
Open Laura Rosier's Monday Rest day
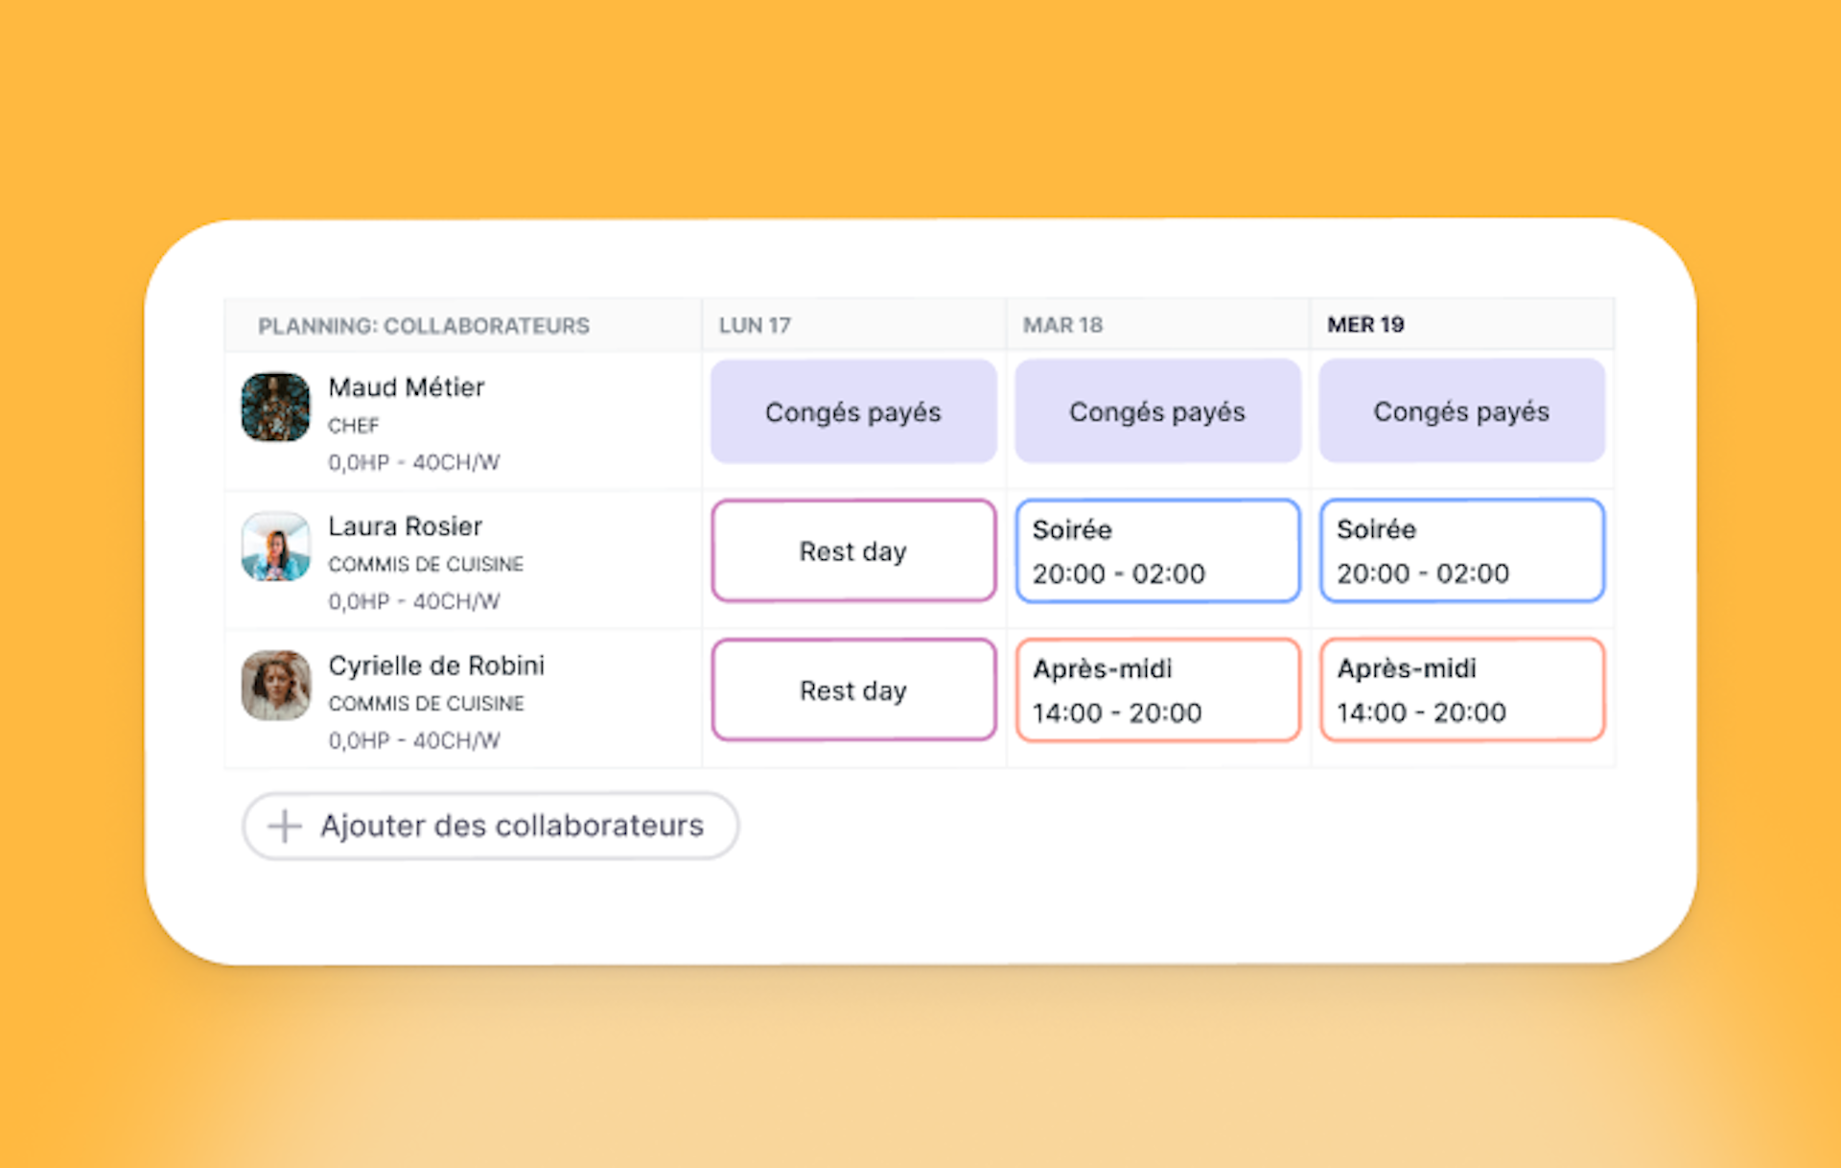[853, 550]
